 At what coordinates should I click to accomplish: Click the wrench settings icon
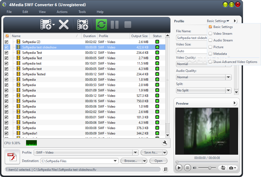pyautogui.click(x=165, y=143)
